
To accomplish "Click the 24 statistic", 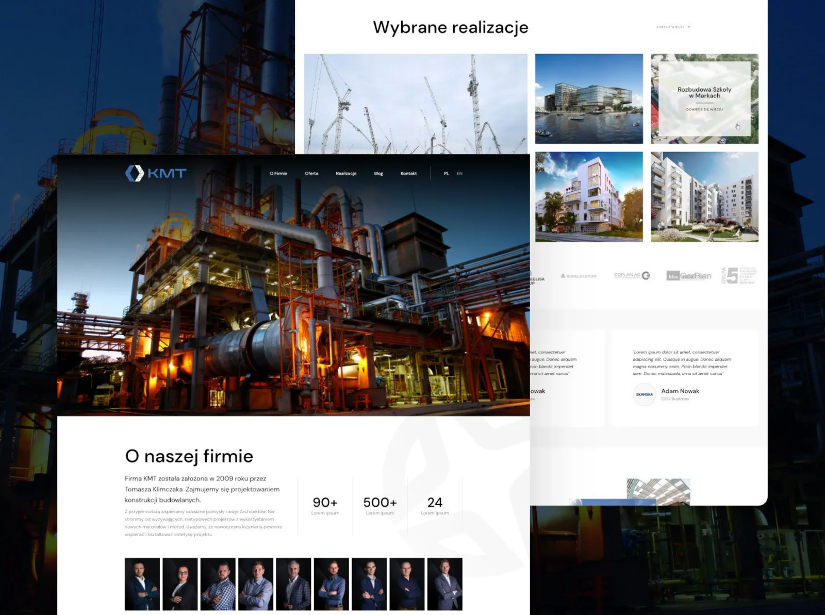I will tap(435, 502).
